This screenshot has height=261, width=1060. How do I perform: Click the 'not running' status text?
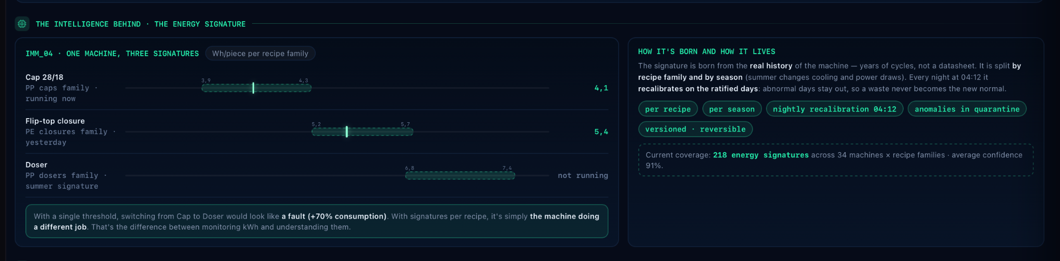(583, 176)
